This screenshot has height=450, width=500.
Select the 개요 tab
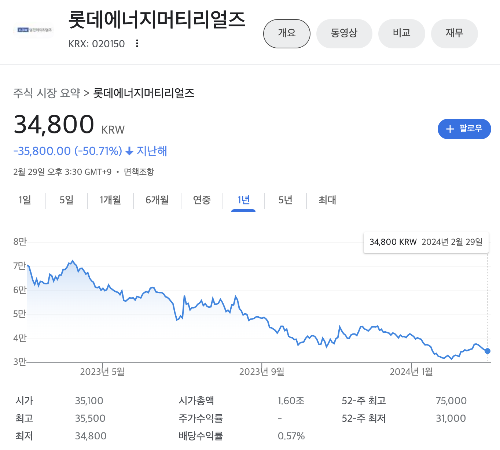pyautogui.click(x=287, y=33)
